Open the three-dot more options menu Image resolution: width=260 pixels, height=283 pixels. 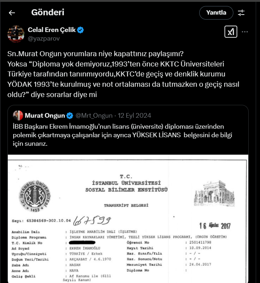(x=245, y=32)
